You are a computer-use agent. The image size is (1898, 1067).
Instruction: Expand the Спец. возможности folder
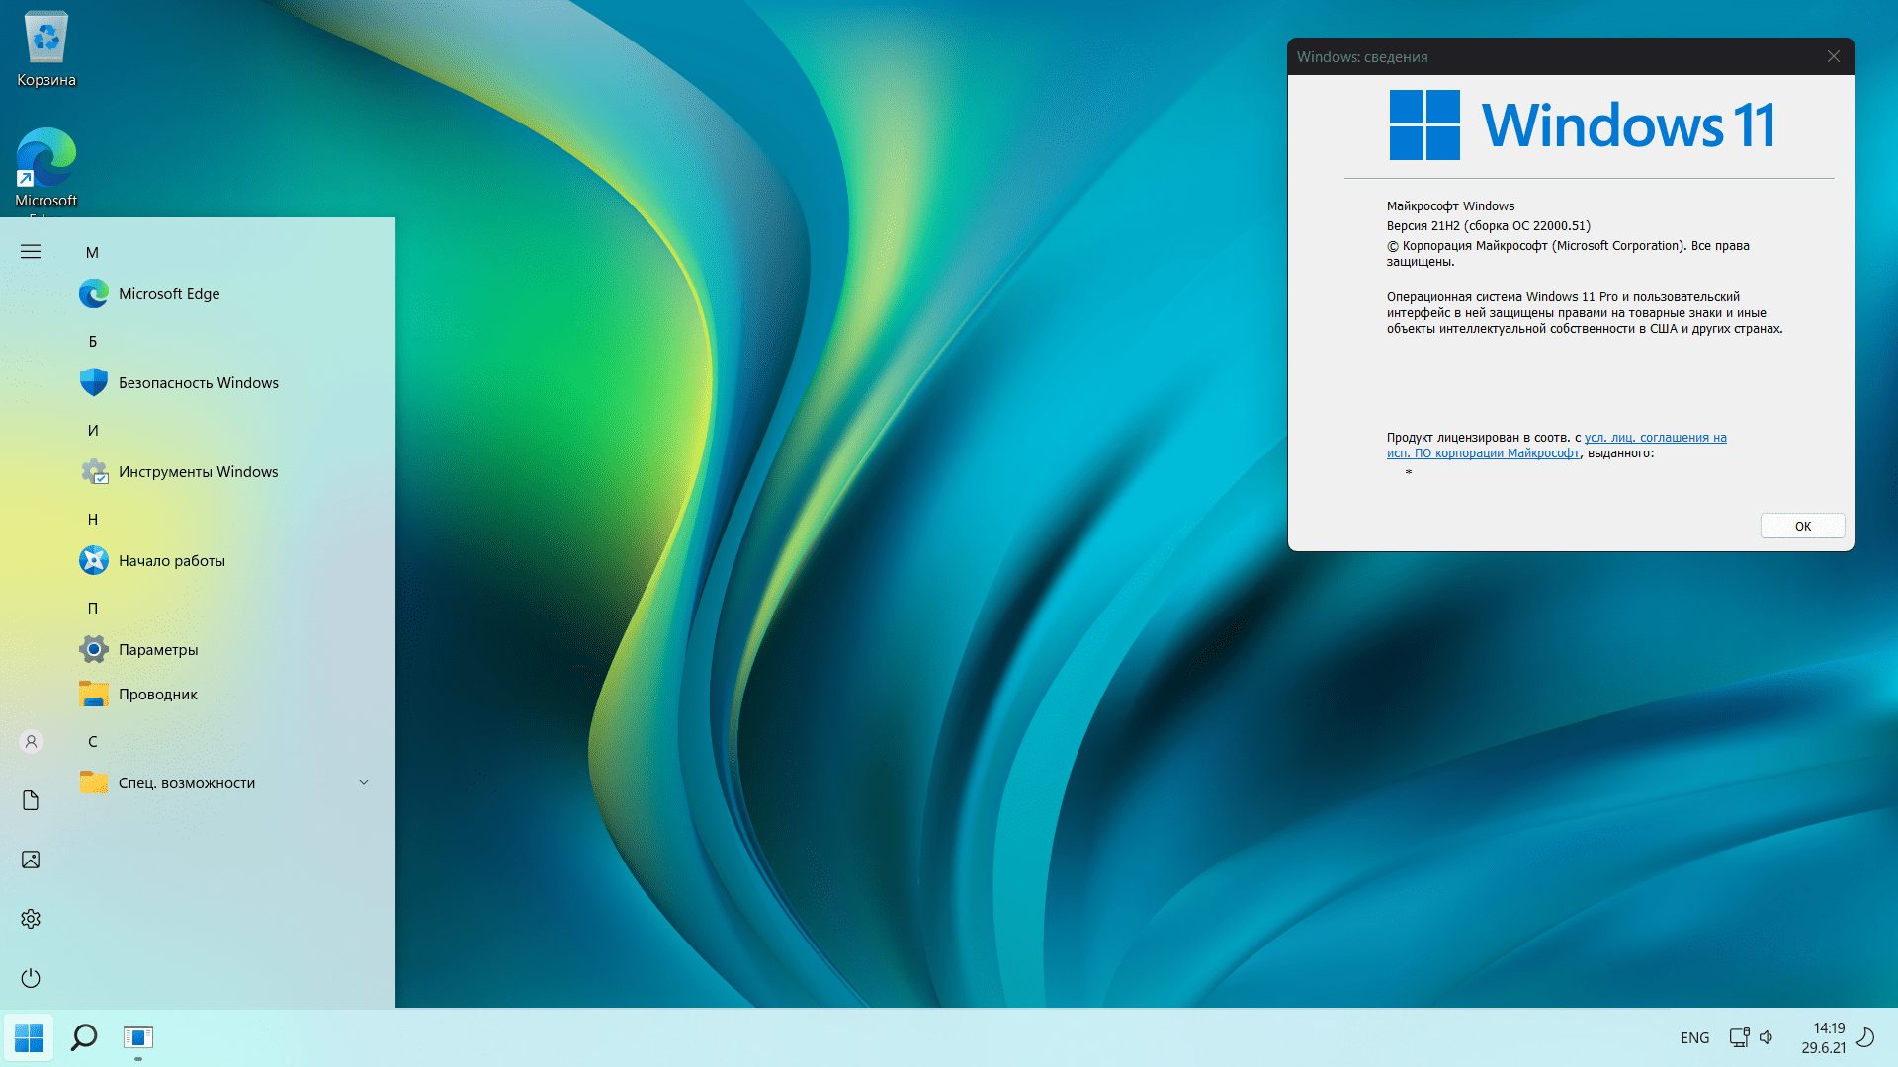pos(363,782)
